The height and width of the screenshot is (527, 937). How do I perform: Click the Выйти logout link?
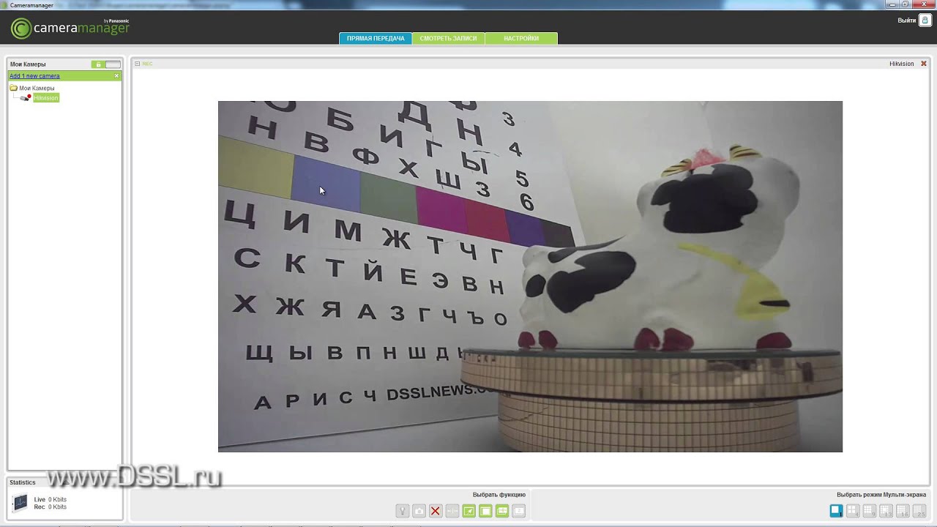[906, 20]
